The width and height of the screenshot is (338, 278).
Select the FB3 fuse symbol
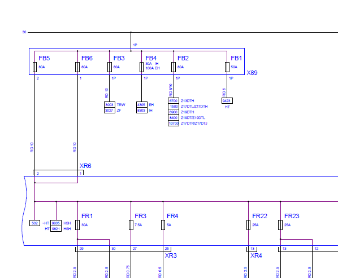click(110, 67)
